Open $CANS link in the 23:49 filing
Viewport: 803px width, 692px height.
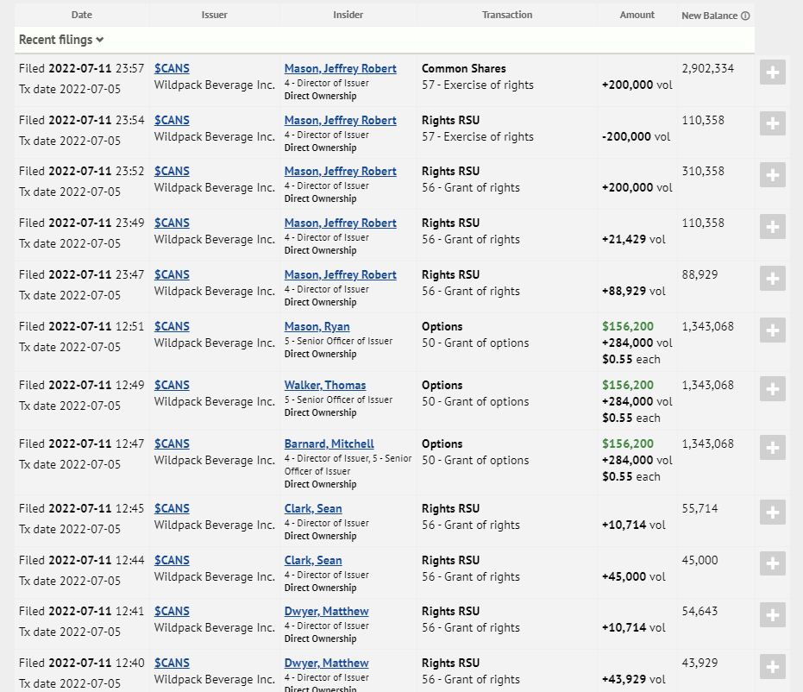(x=173, y=223)
